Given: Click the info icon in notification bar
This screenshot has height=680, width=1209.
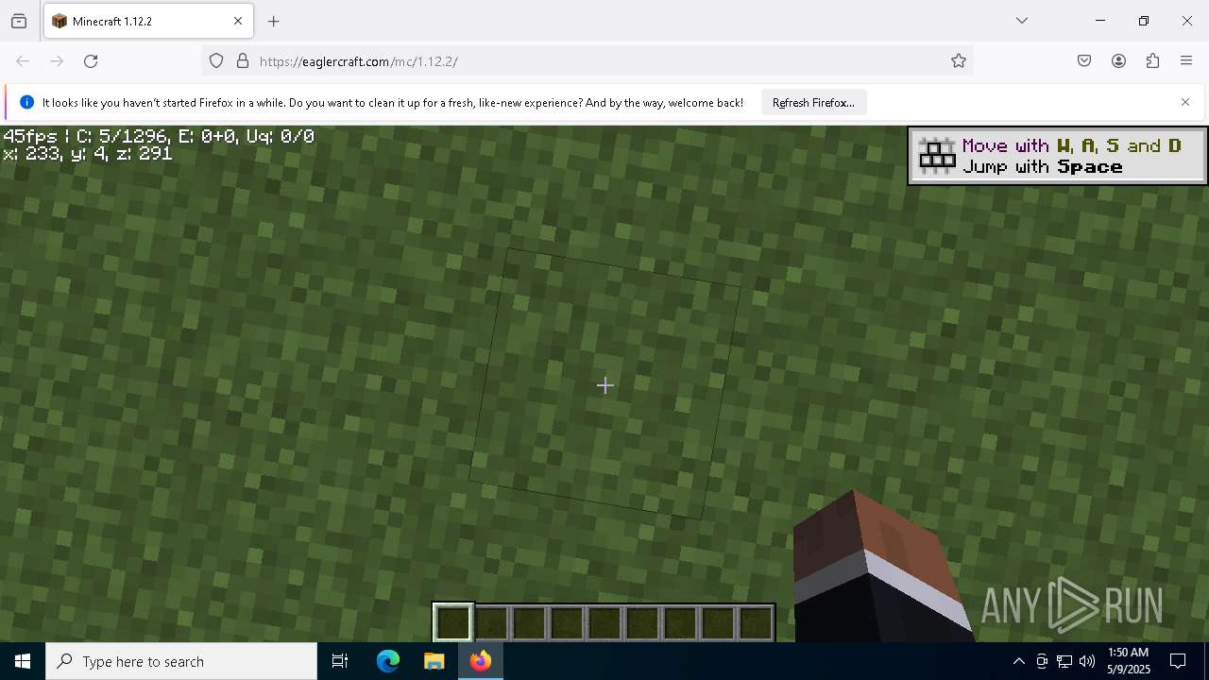Looking at the screenshot, I should 26,102.
